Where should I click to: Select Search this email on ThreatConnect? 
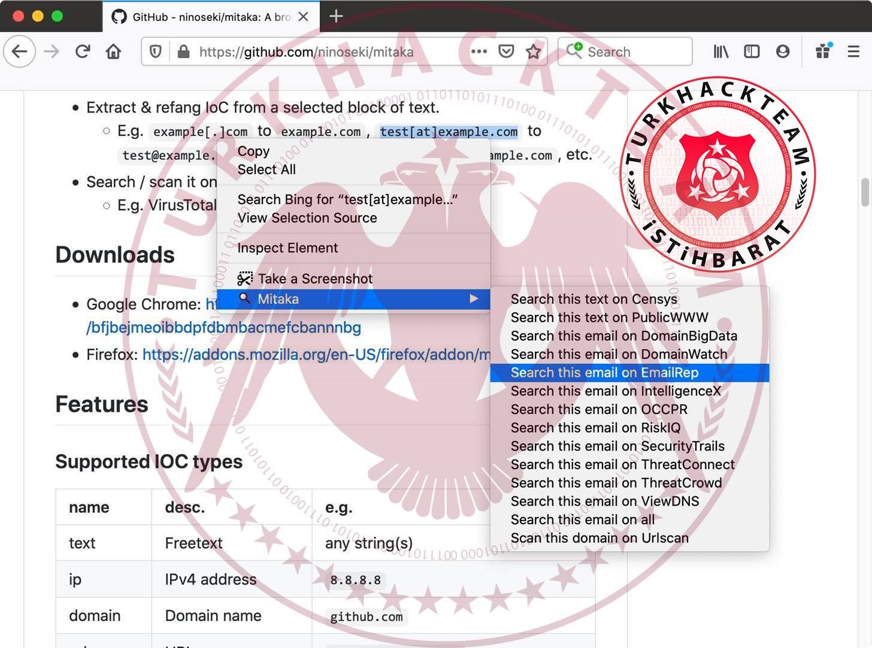629,465
